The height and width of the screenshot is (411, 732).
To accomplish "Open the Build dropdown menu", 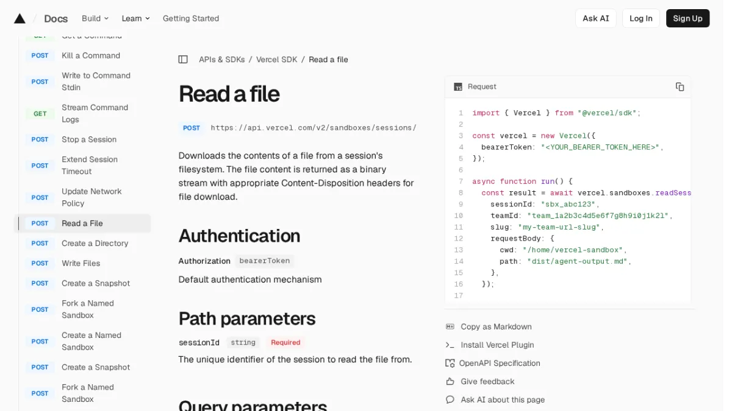I will coord(95,18).
